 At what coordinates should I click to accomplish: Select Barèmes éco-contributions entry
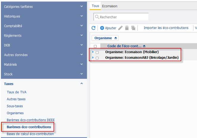coord(29,127)
